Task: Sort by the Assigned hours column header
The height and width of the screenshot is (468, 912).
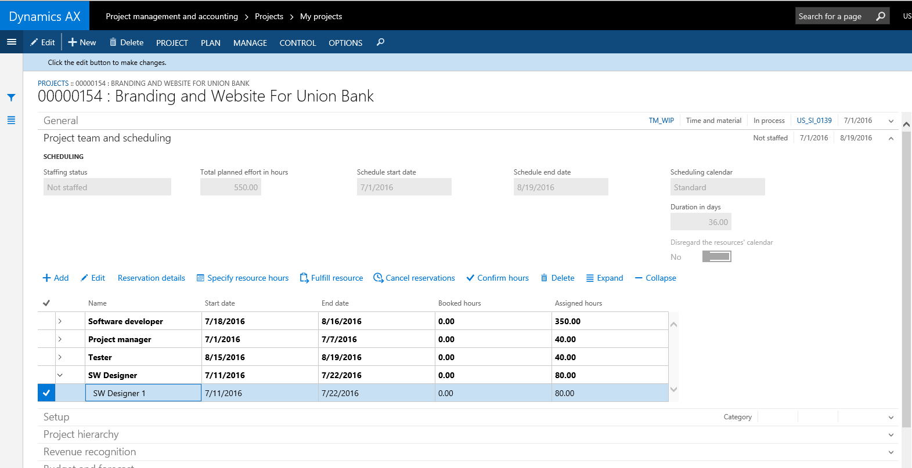Action: coord(578,303)
